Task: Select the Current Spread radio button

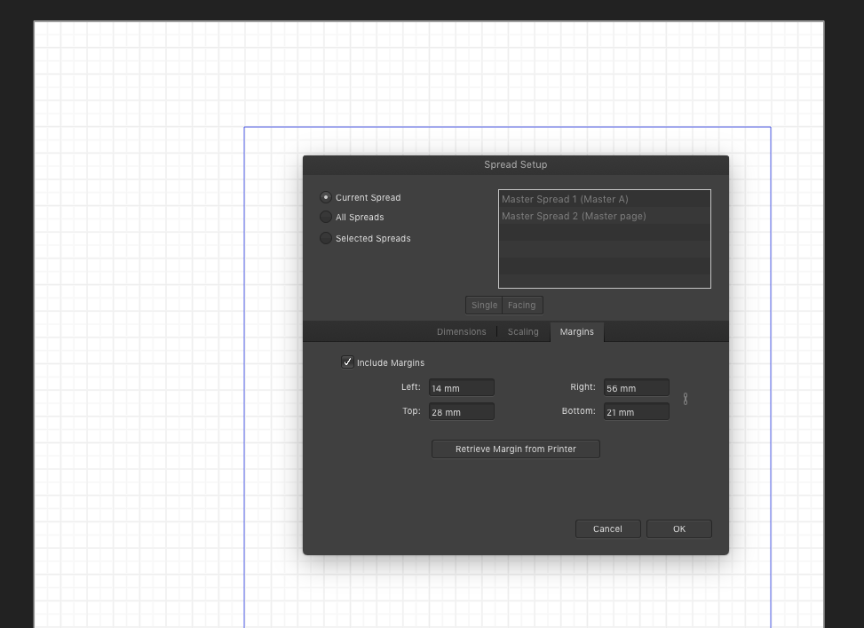Action: click(326, 197)
